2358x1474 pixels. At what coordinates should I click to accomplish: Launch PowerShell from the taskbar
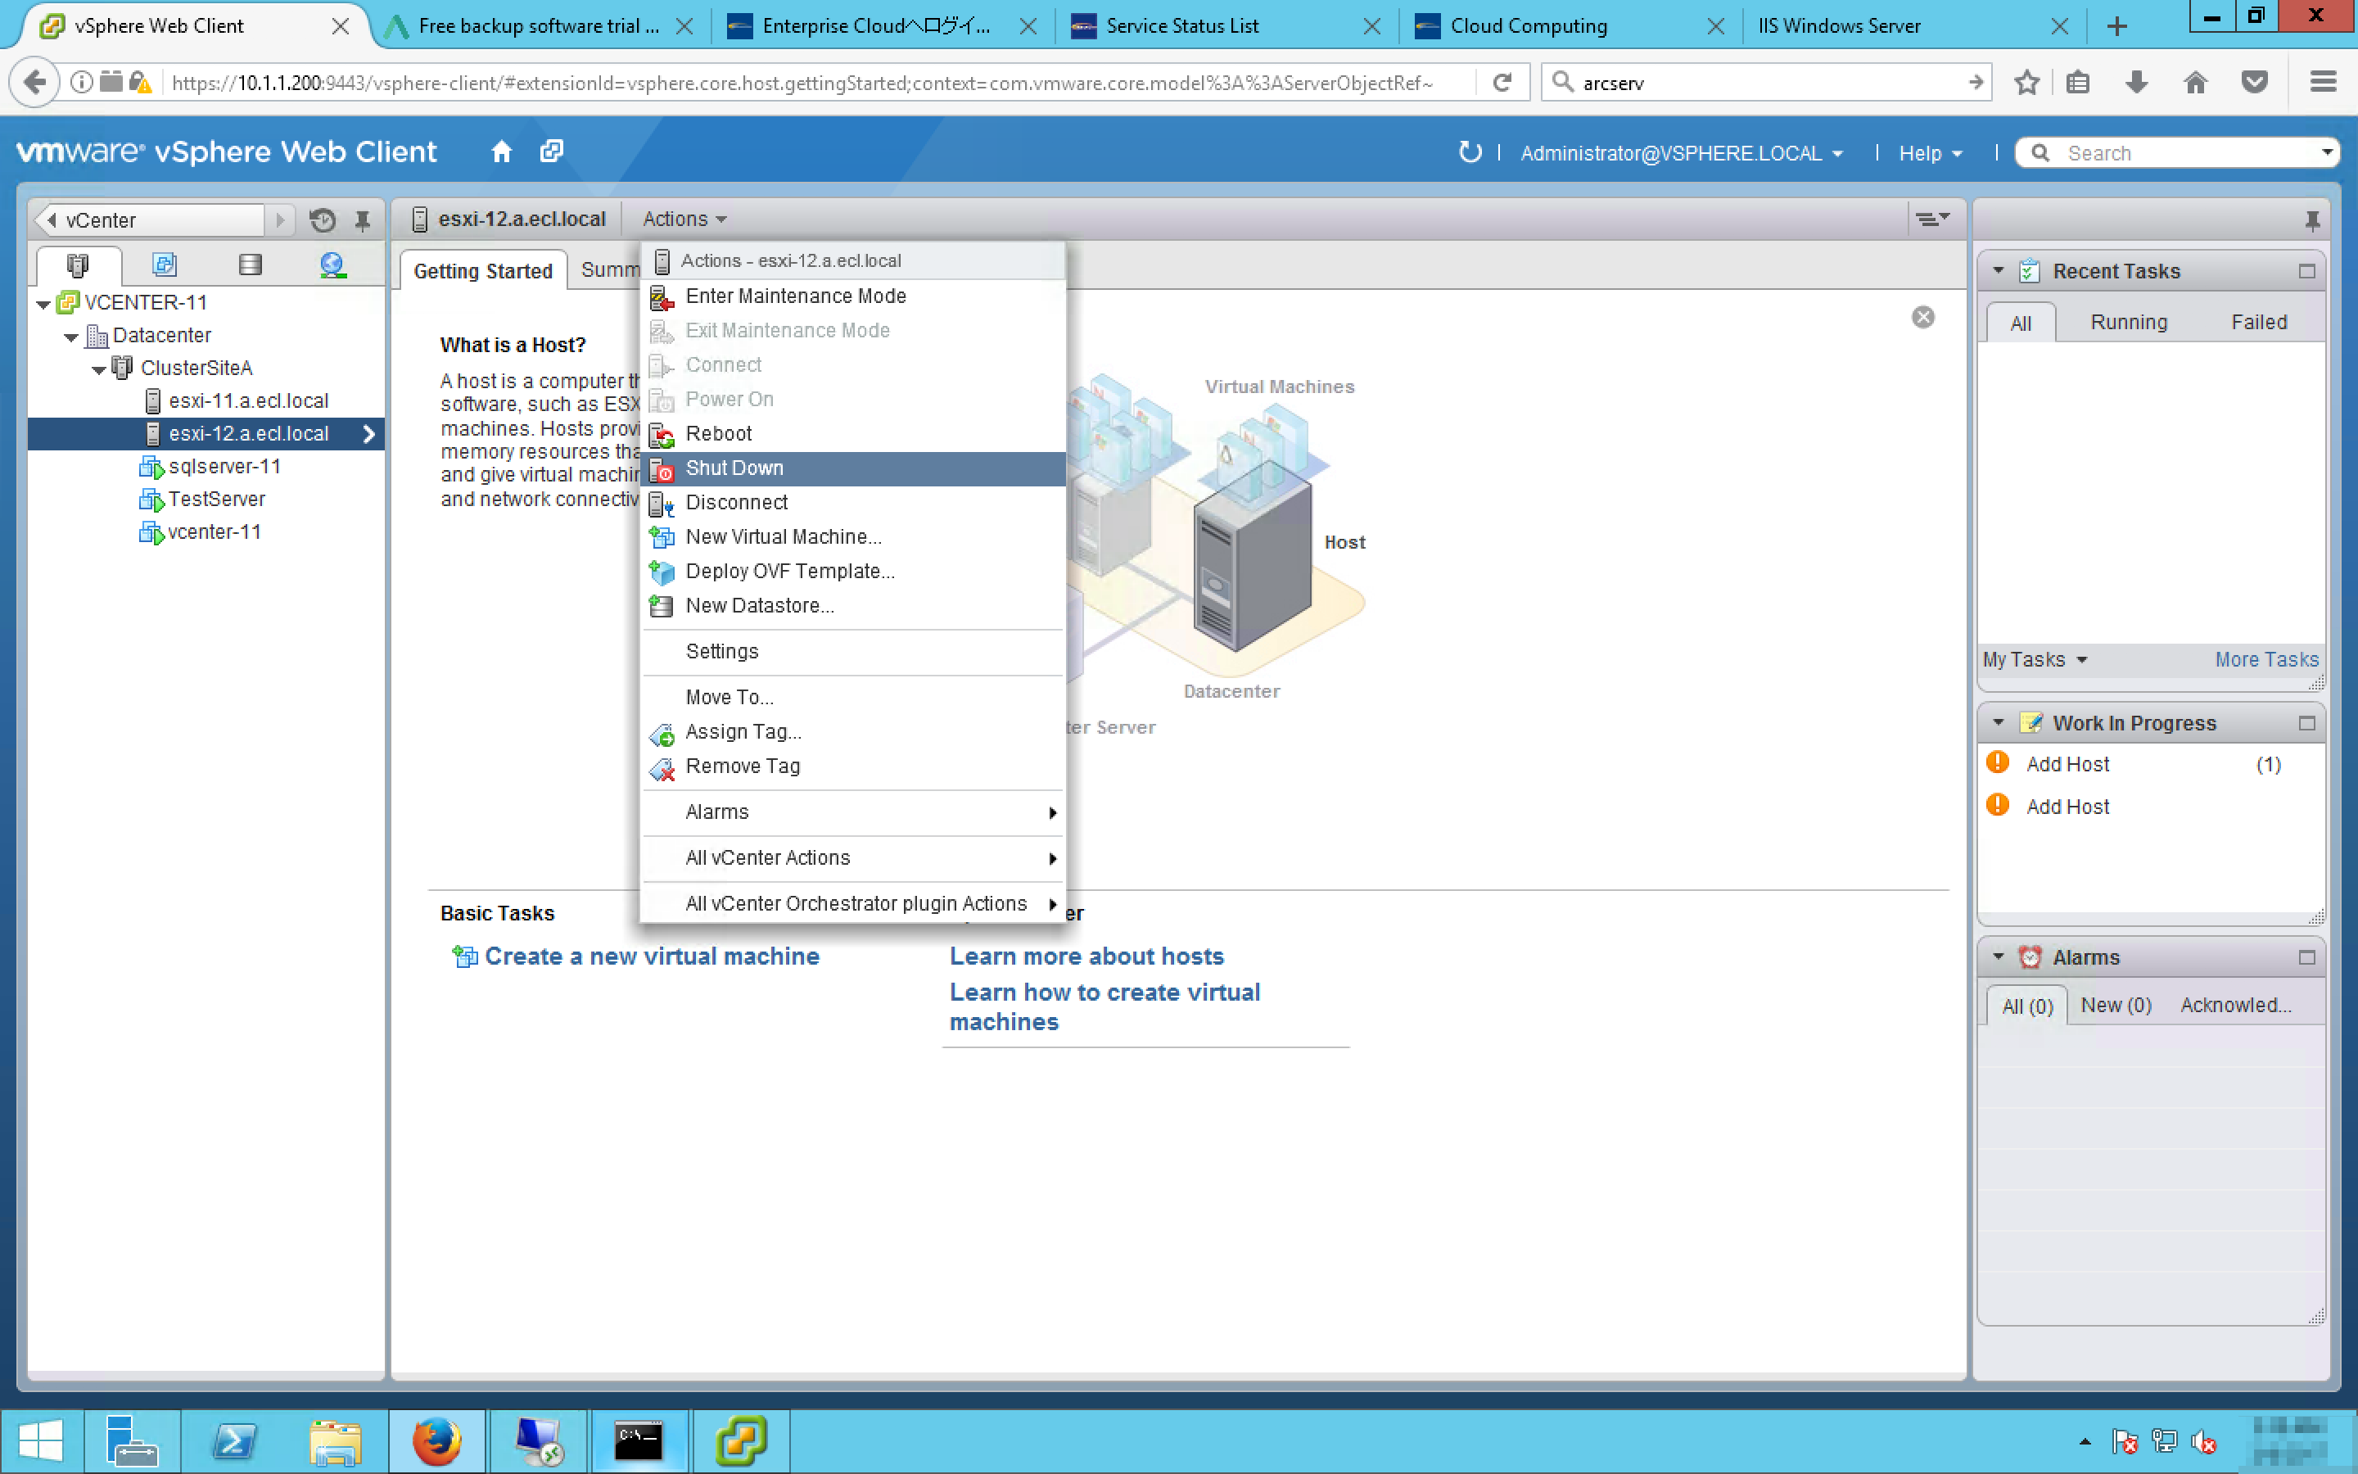pos(234,1441)
